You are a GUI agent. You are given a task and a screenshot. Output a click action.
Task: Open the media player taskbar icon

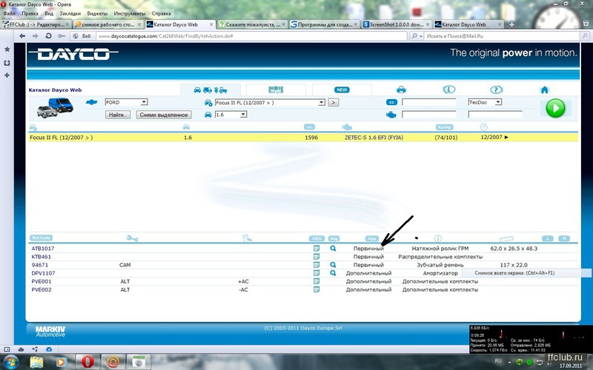[x=61, y=362]
